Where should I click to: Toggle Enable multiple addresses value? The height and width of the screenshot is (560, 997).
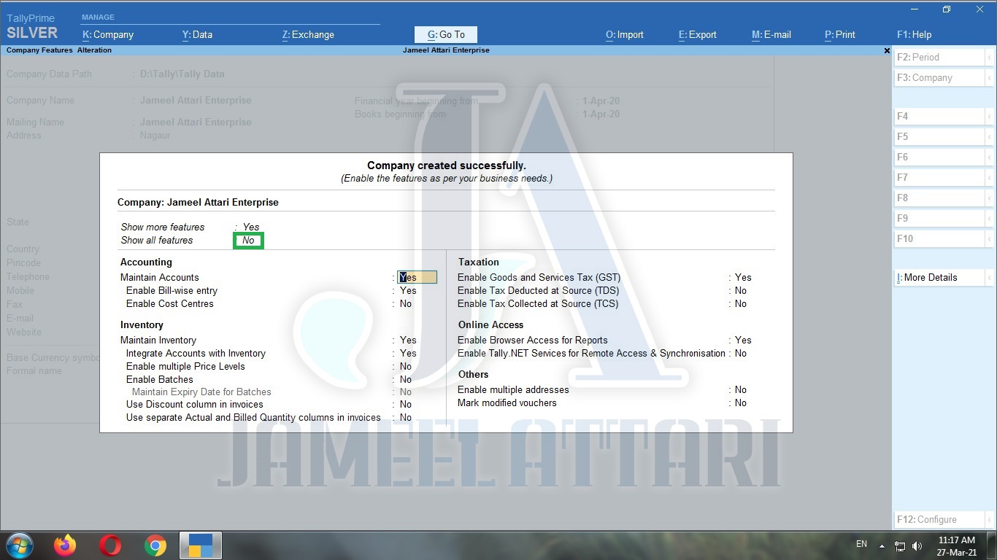coord(741,389)
